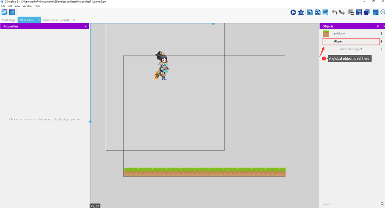Open the debugger bug icon

coord(301,12)
